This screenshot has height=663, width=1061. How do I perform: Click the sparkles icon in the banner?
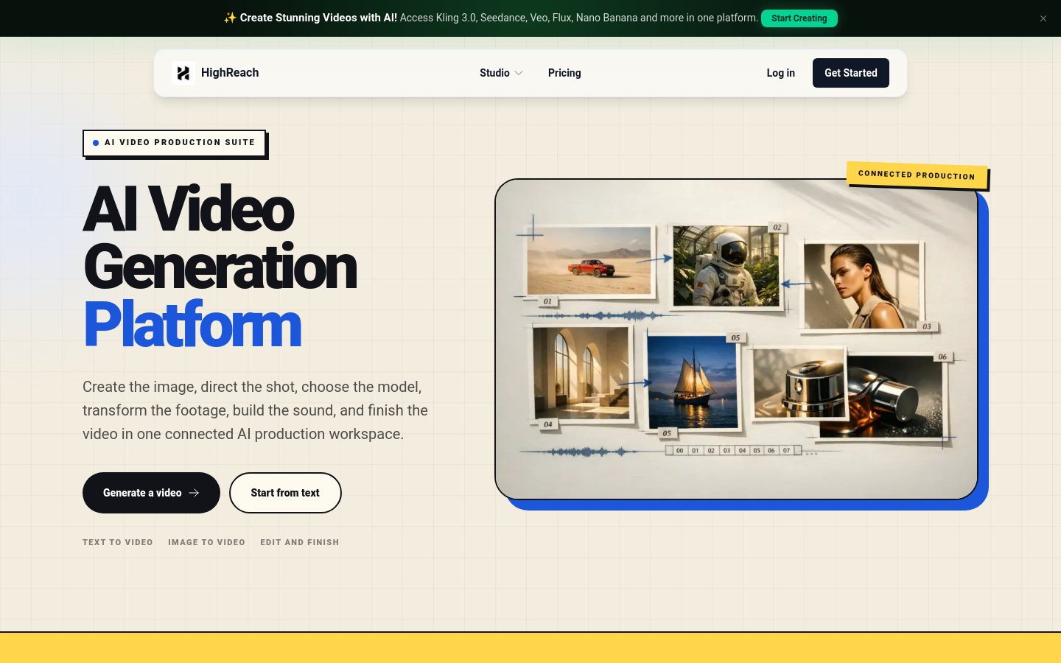click(x=230, y=18)
